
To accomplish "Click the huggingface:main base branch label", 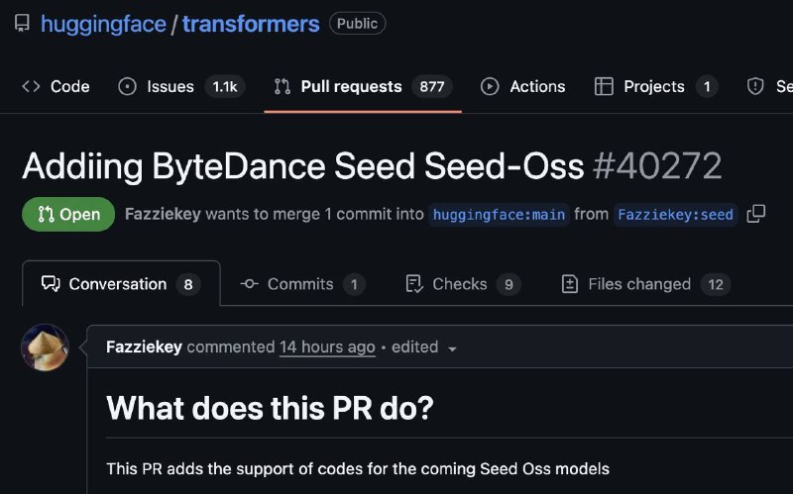I will (499, 215).
